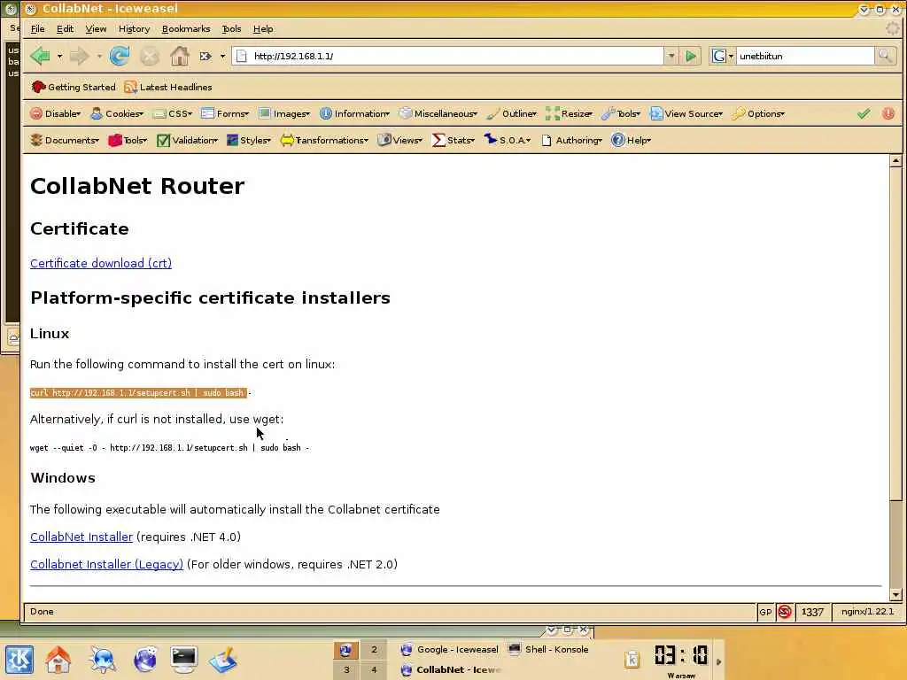Open the History menu
This screenshot has width=907, height=680.
(135, 29)
